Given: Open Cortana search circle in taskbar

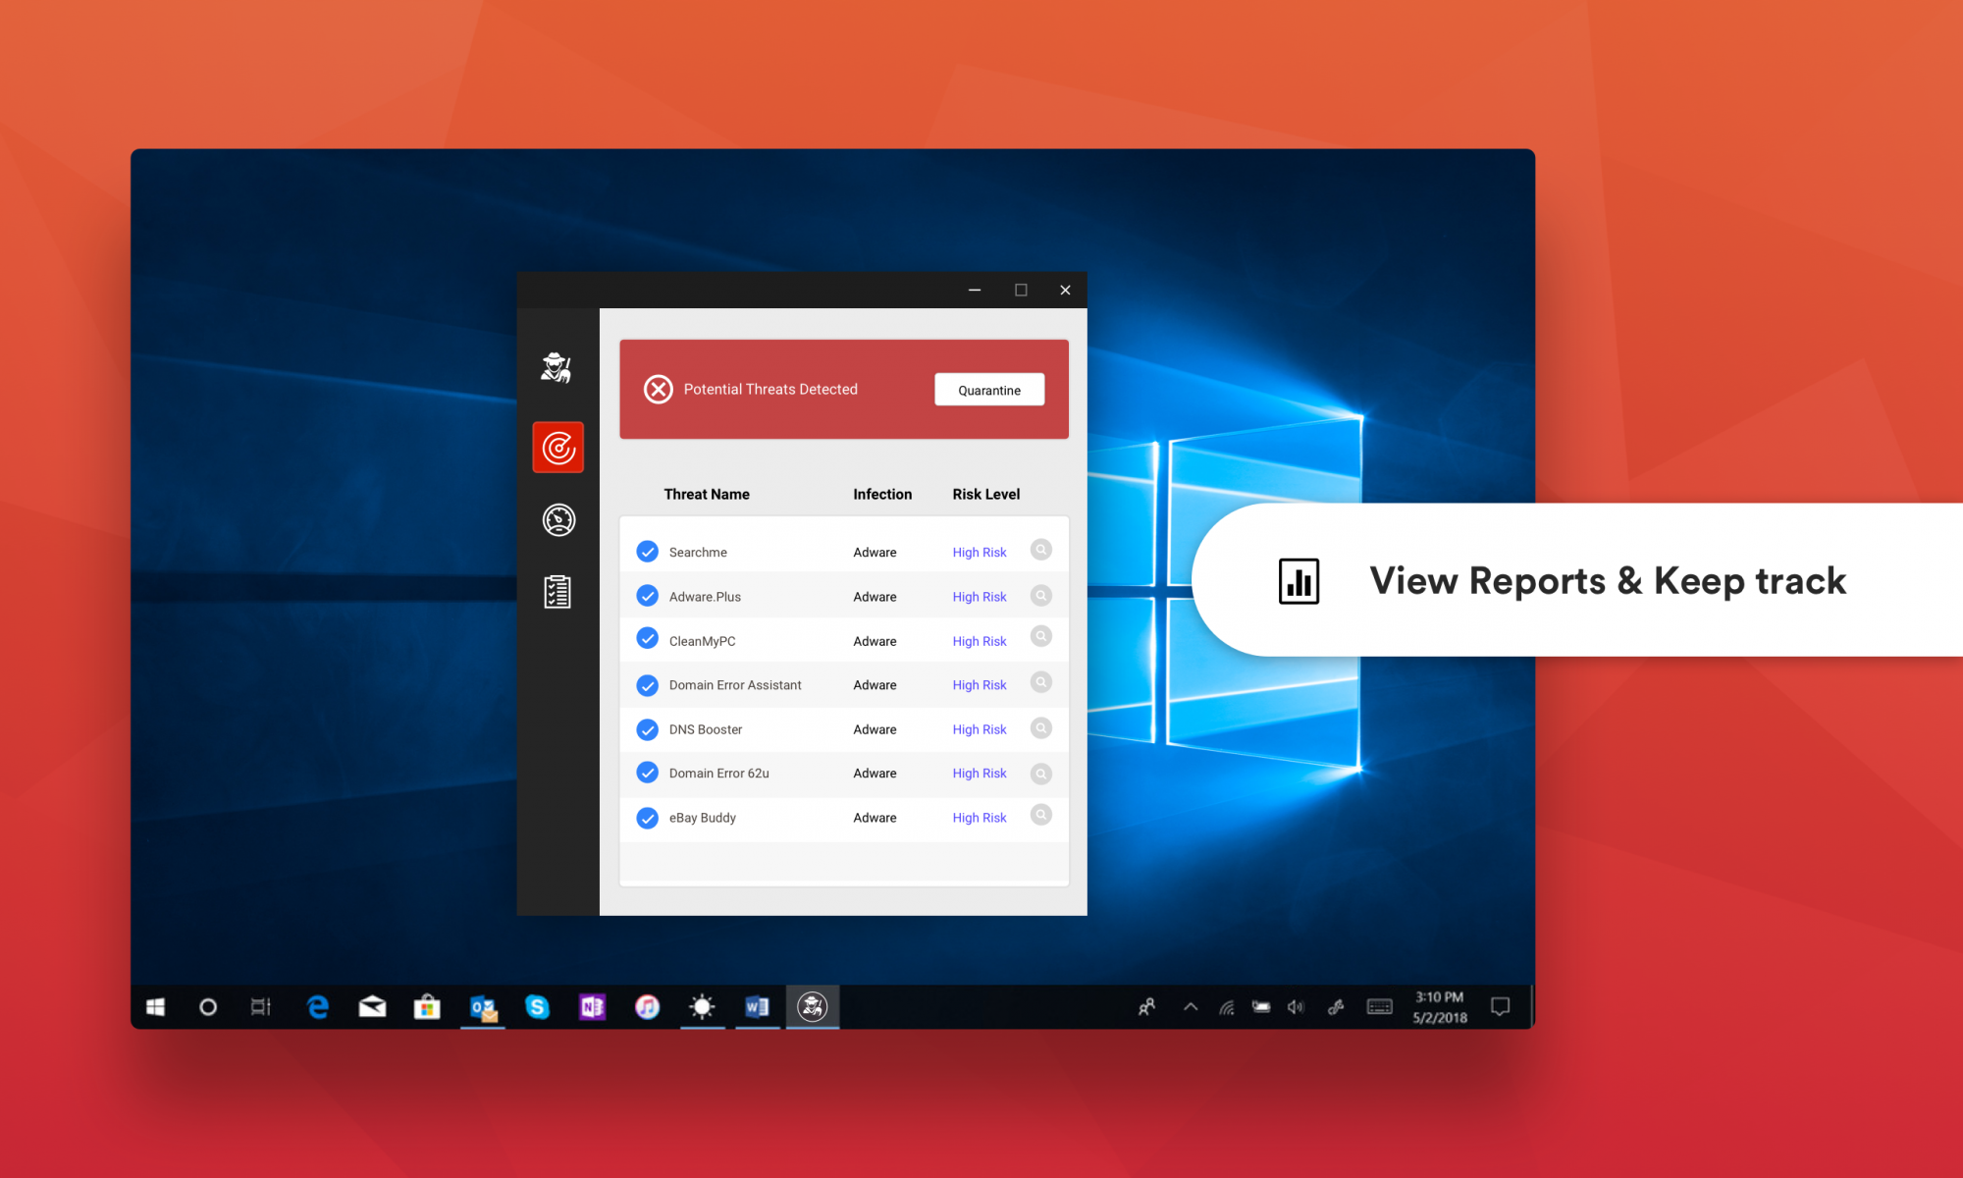Looking at the screenshot, I should tap(208, 1007).
